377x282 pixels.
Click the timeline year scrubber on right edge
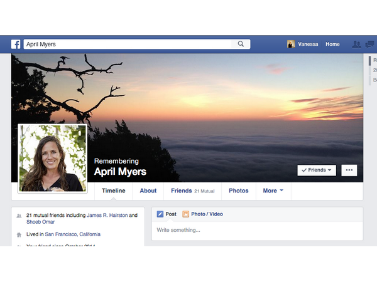pos(372,70)
